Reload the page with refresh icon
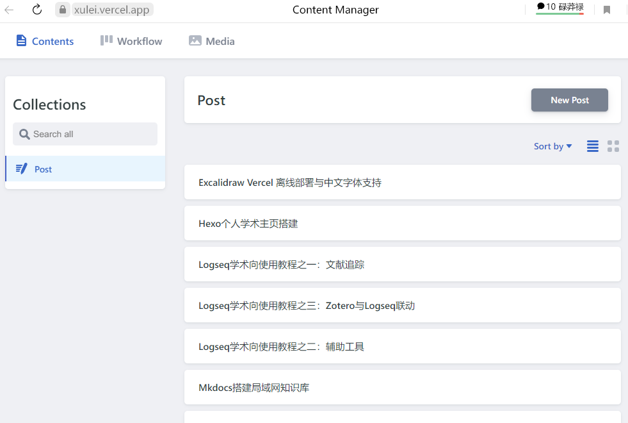The image size is (628, 423). [x=37, y=10]
